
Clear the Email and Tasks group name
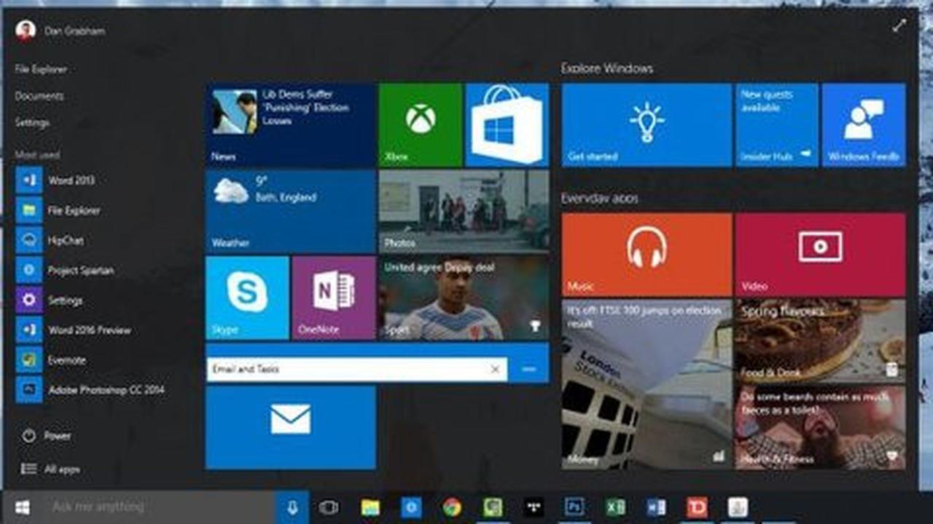point(495,370)
